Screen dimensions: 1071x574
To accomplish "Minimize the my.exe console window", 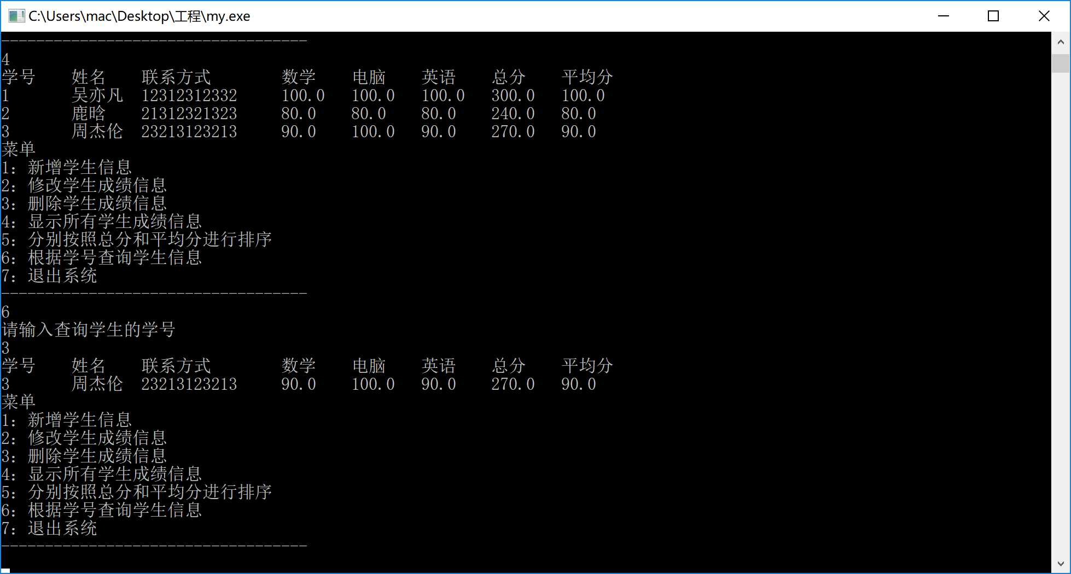I will pos(943,16).
